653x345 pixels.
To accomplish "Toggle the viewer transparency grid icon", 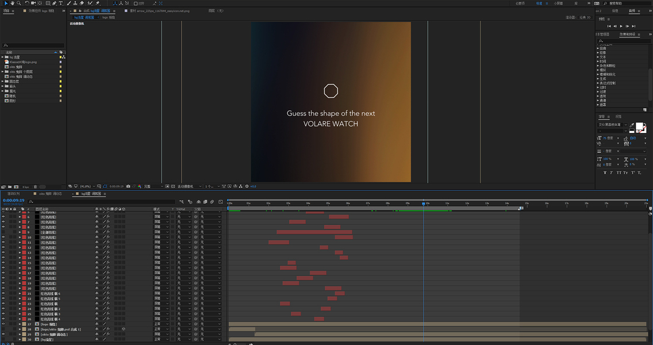I will 173,186.
